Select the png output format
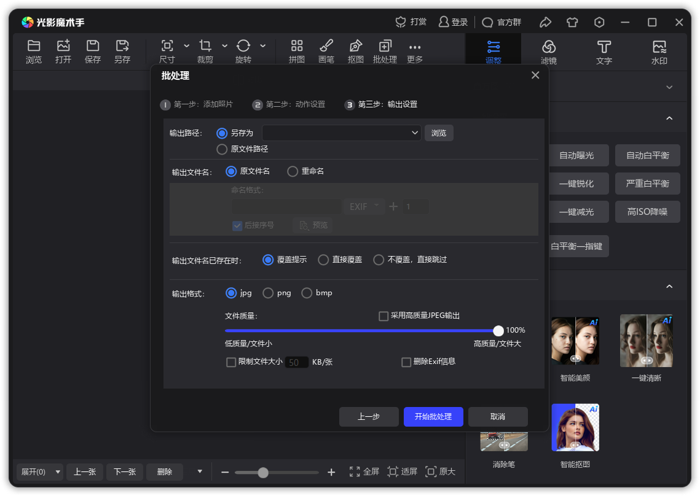700x496 pixels. tap(268, 293)
